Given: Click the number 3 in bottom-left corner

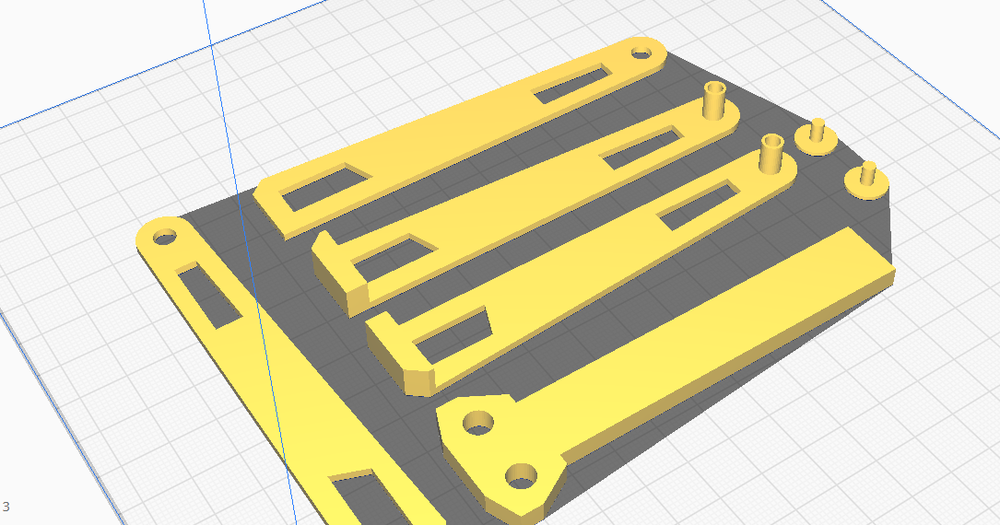Looking at the screenshot, I should tap(6, 507).
